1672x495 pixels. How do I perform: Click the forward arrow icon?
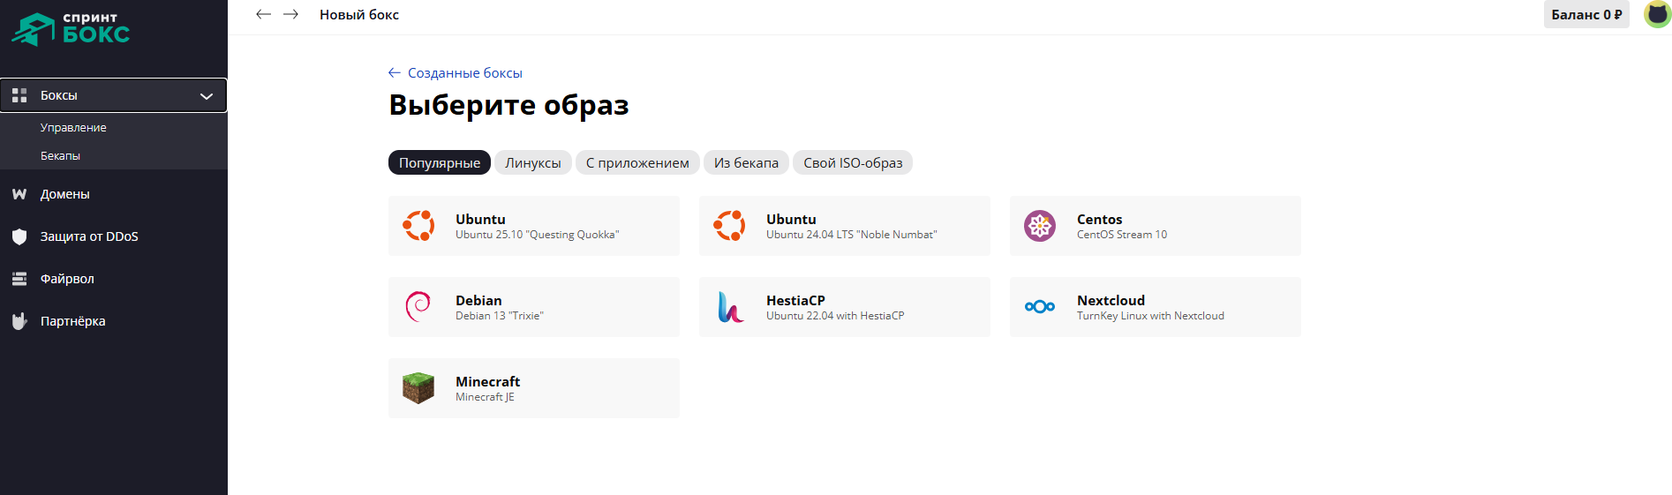point(290,14)
